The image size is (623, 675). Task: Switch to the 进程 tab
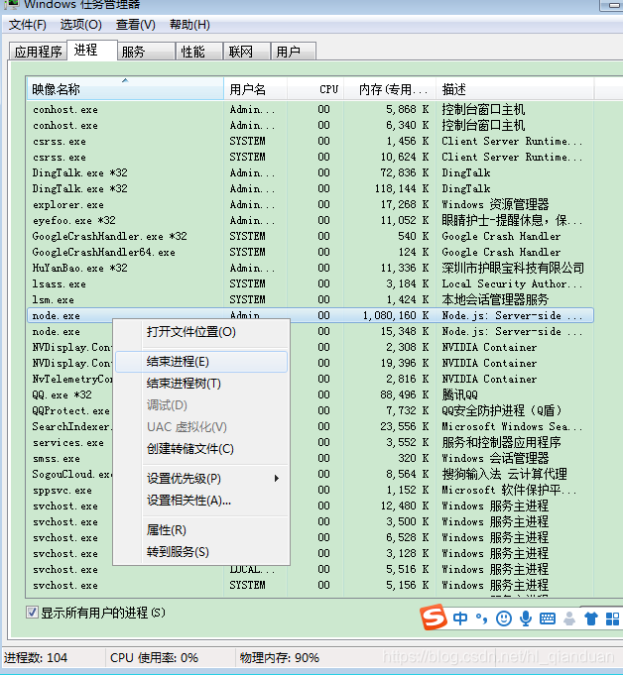pos(92,51)
